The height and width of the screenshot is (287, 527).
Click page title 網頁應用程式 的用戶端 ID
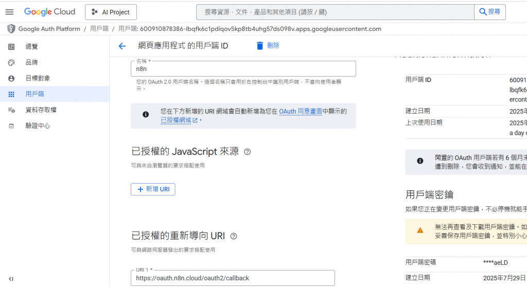(x=183, y=46)
